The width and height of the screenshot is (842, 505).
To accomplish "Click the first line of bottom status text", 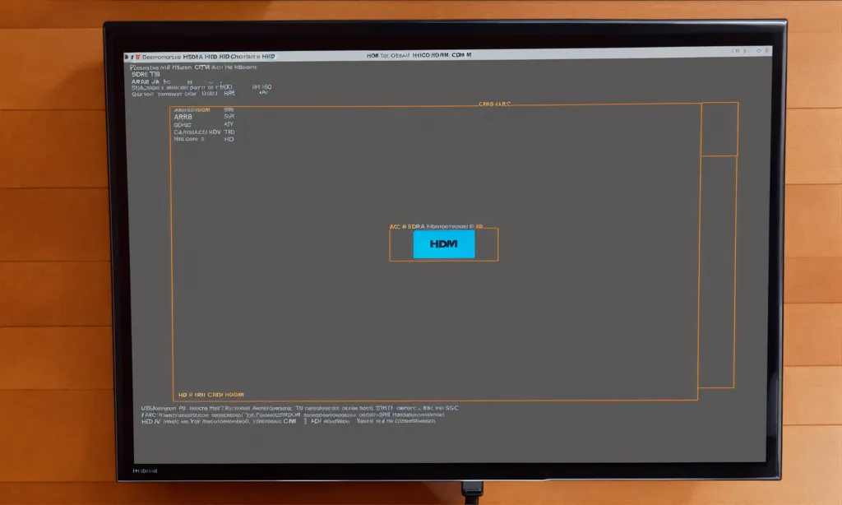I will click(x=300, y=407).
